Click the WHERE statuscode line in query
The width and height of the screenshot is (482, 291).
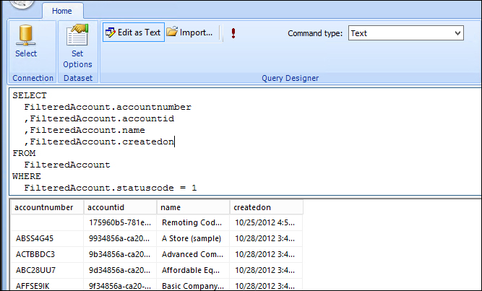tap(110, 188)
